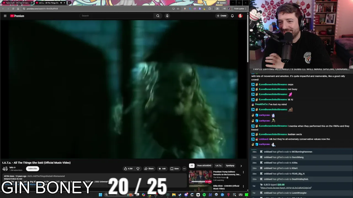Open President Trump live video thumbnail
Screen dimensions: 353x198
tap(200, 177)
